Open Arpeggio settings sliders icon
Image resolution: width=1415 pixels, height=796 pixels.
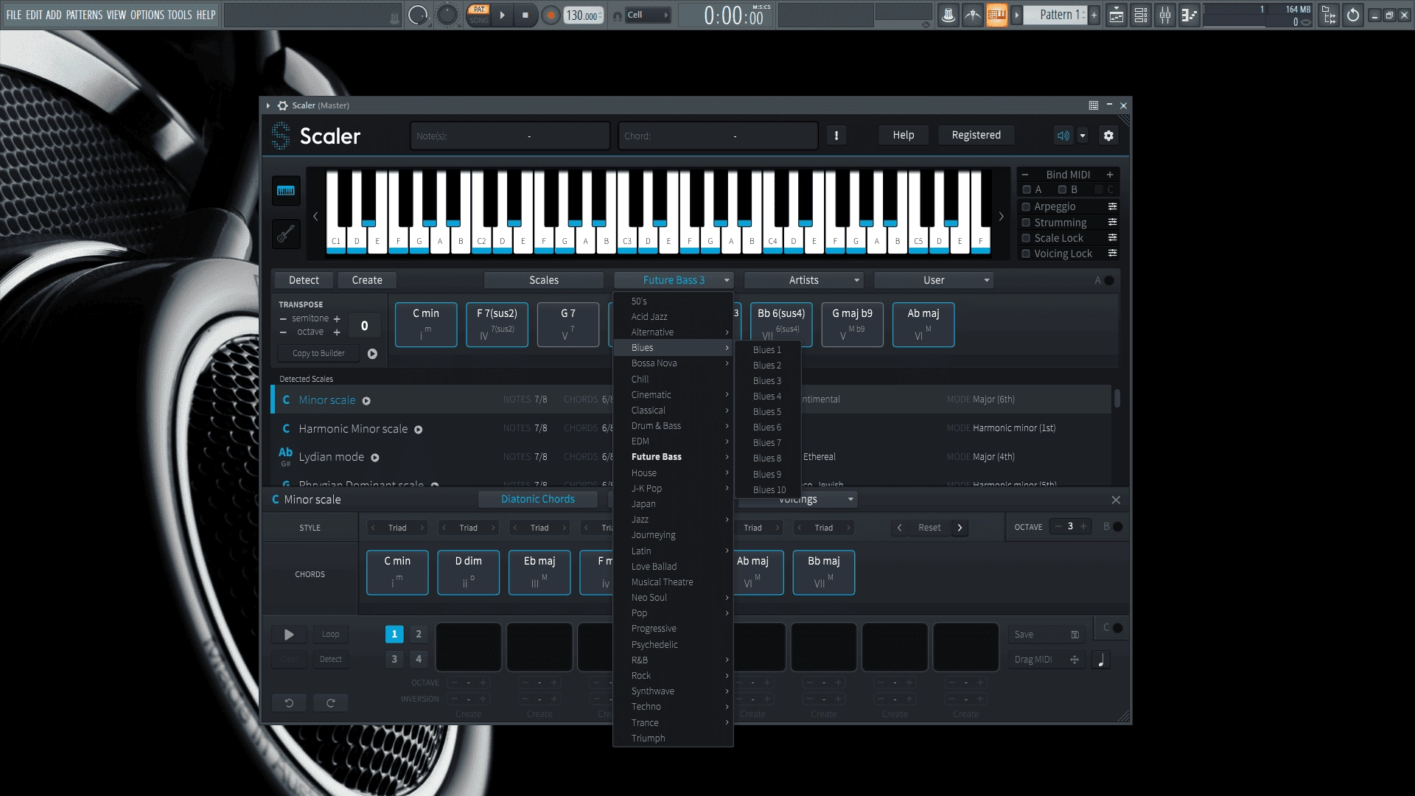click(x=1112, y=206)
